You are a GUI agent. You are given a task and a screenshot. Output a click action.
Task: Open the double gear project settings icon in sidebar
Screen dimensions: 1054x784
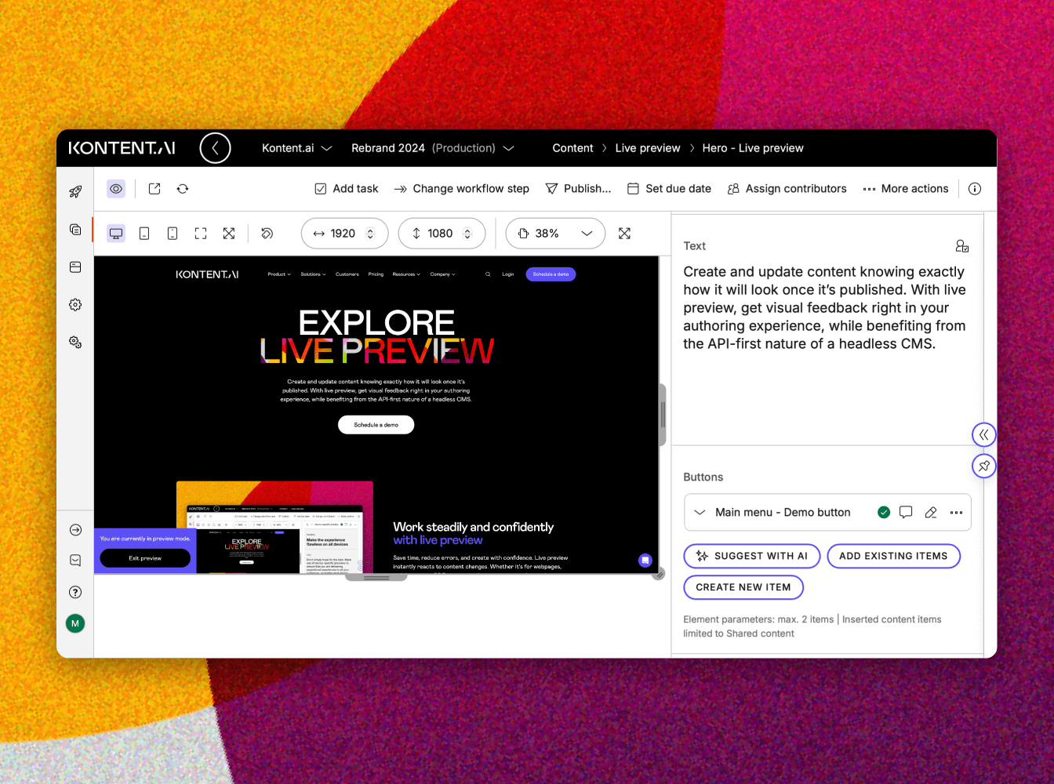point(75,342)
